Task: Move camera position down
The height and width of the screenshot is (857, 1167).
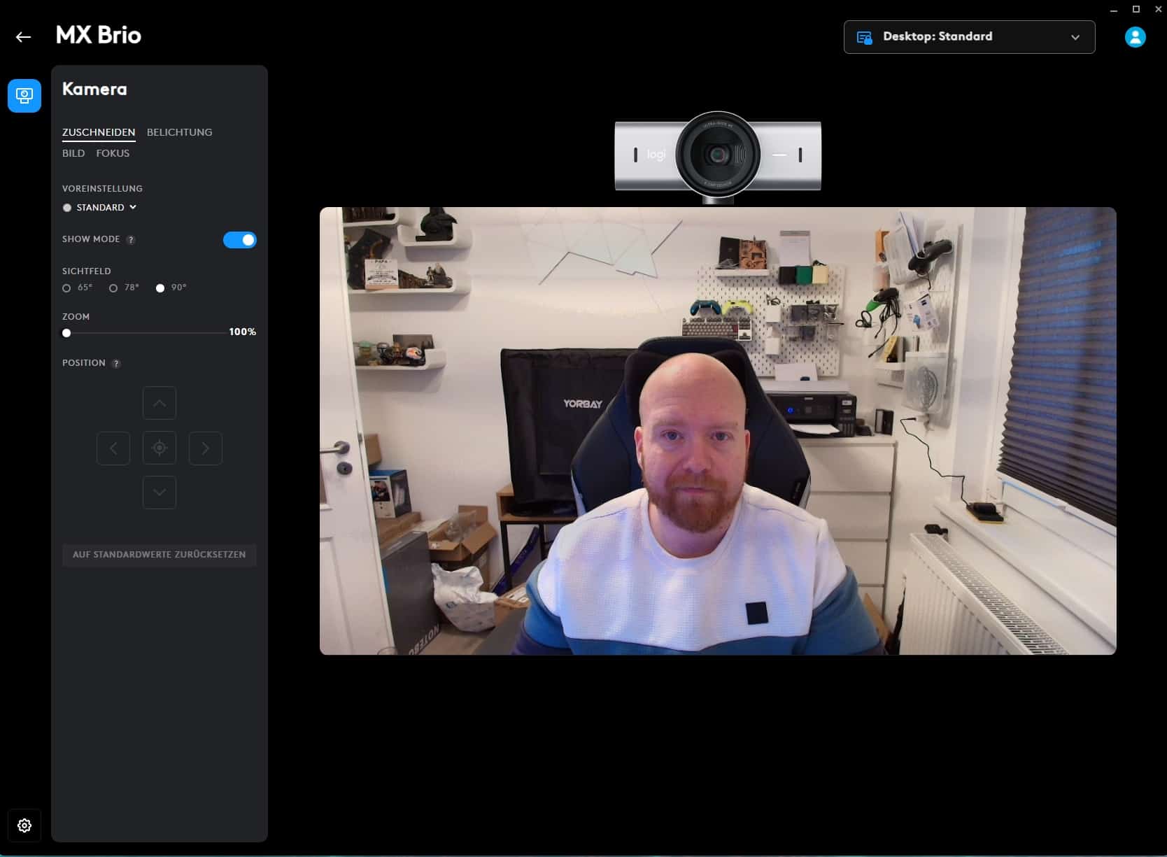Action: pos(160,493)
